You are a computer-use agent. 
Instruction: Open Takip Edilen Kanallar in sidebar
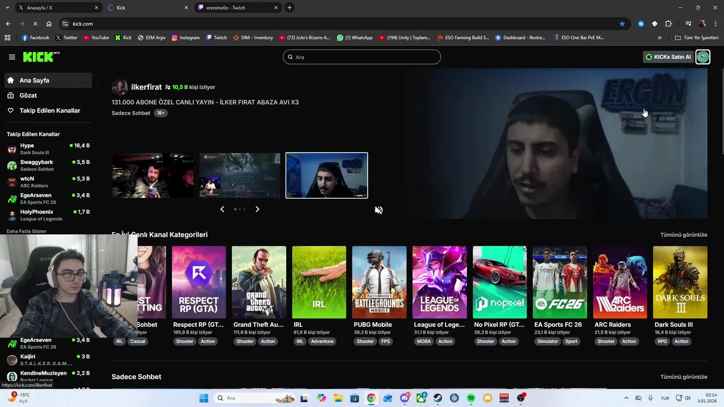[x=48, y=111]
